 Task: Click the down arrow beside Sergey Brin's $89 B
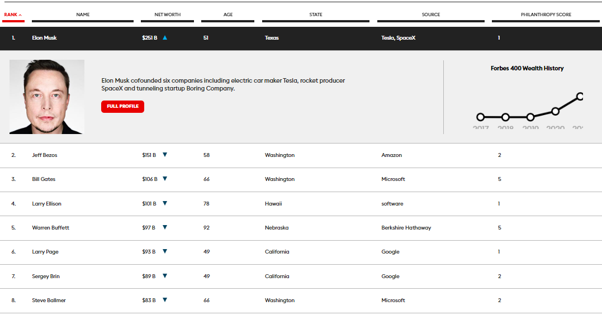(165, 276)
